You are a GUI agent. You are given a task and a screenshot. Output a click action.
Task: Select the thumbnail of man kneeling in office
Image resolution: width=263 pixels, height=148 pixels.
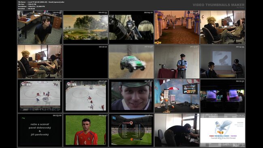click(x=40, y=27)
